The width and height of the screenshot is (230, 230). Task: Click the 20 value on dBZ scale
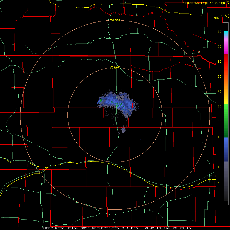click(x=220, y=122)
